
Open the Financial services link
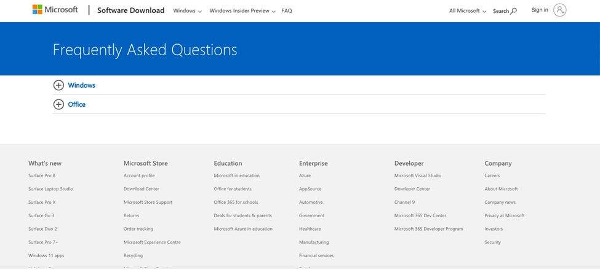click(x=316, y=255)
